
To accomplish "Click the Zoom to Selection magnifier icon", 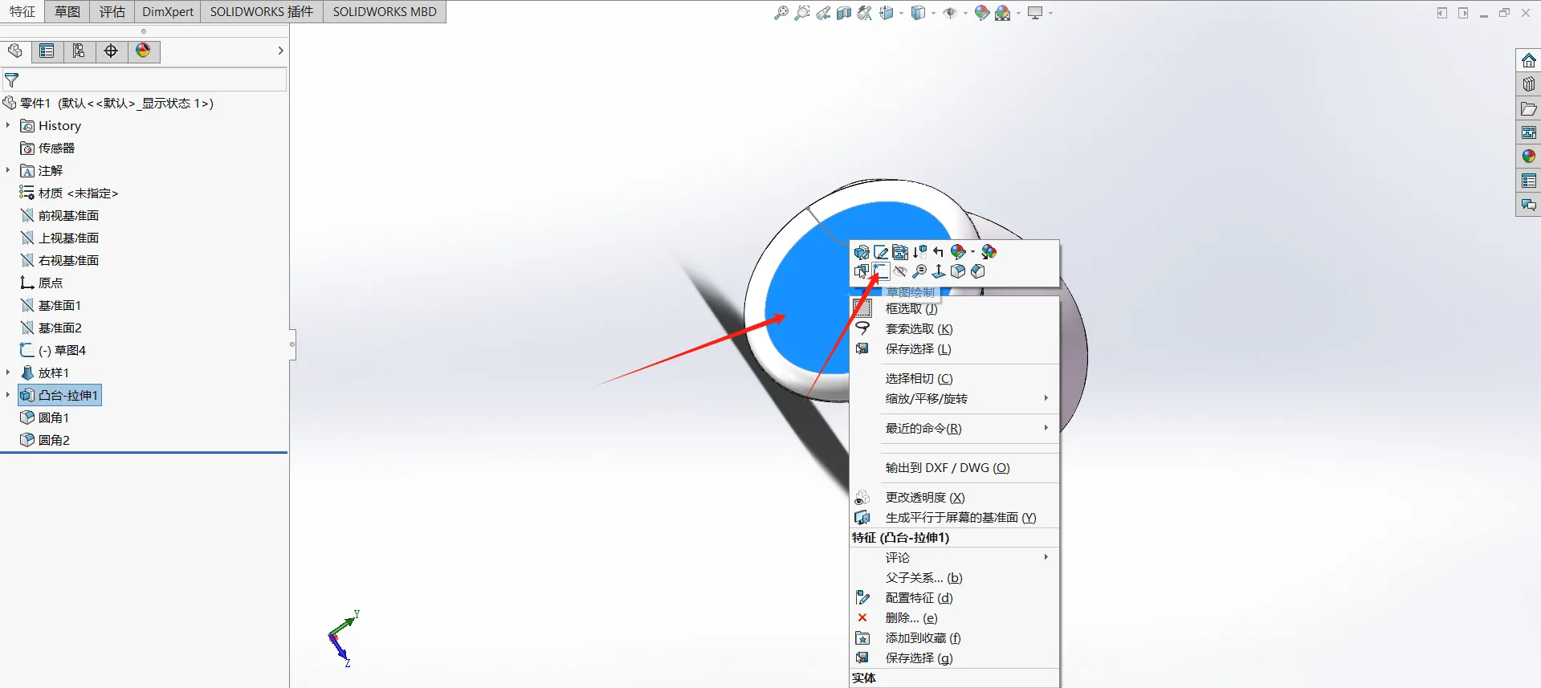I will (919, 271).
